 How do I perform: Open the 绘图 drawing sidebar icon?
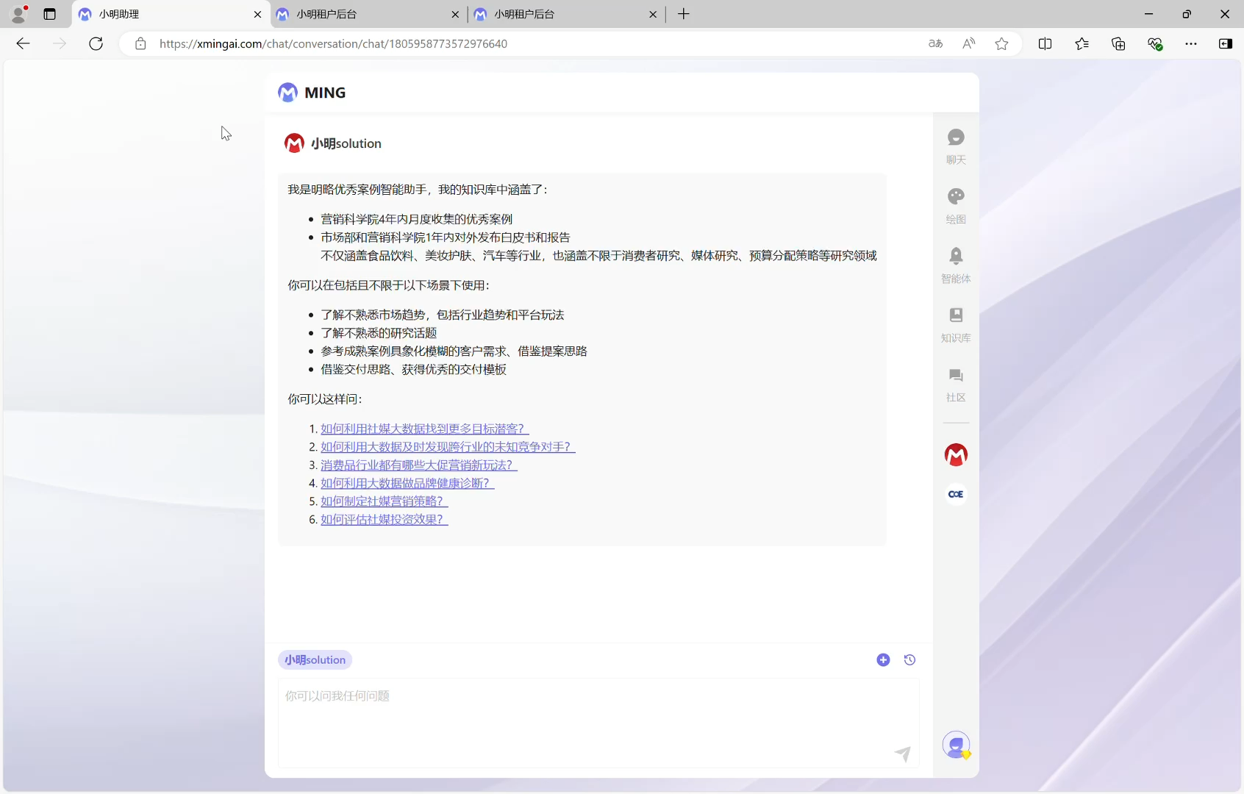956,206
